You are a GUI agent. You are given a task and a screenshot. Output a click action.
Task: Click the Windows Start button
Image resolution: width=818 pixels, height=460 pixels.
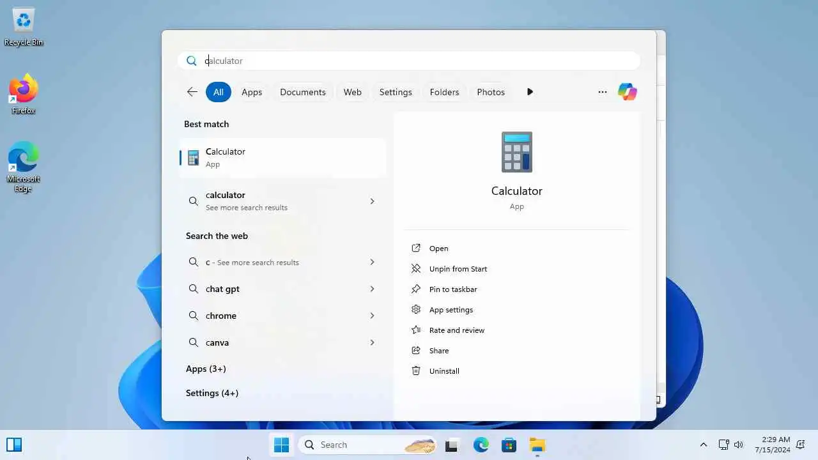point(281,445)
